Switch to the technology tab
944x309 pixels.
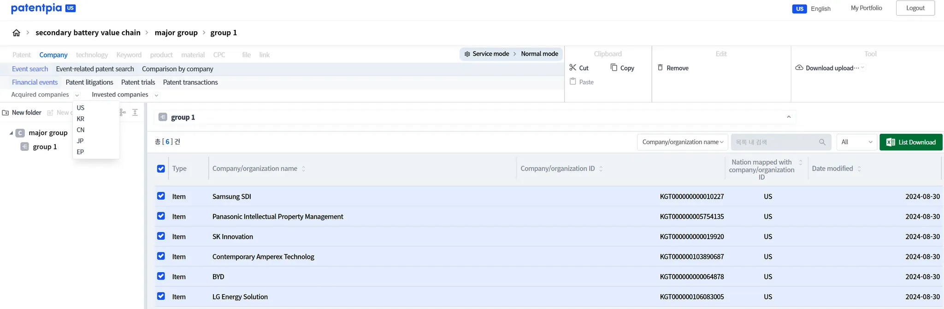[92, 55]
